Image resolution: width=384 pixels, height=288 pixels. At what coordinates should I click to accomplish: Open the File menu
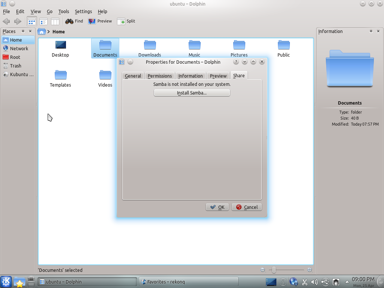click(6, 12)
